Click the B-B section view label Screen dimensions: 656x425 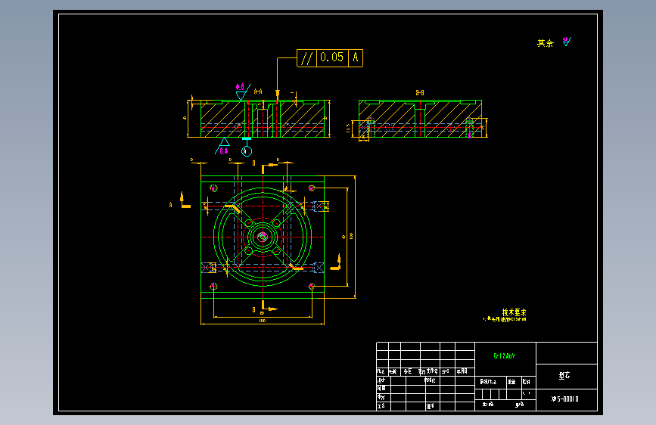click(x=420, y=93)
